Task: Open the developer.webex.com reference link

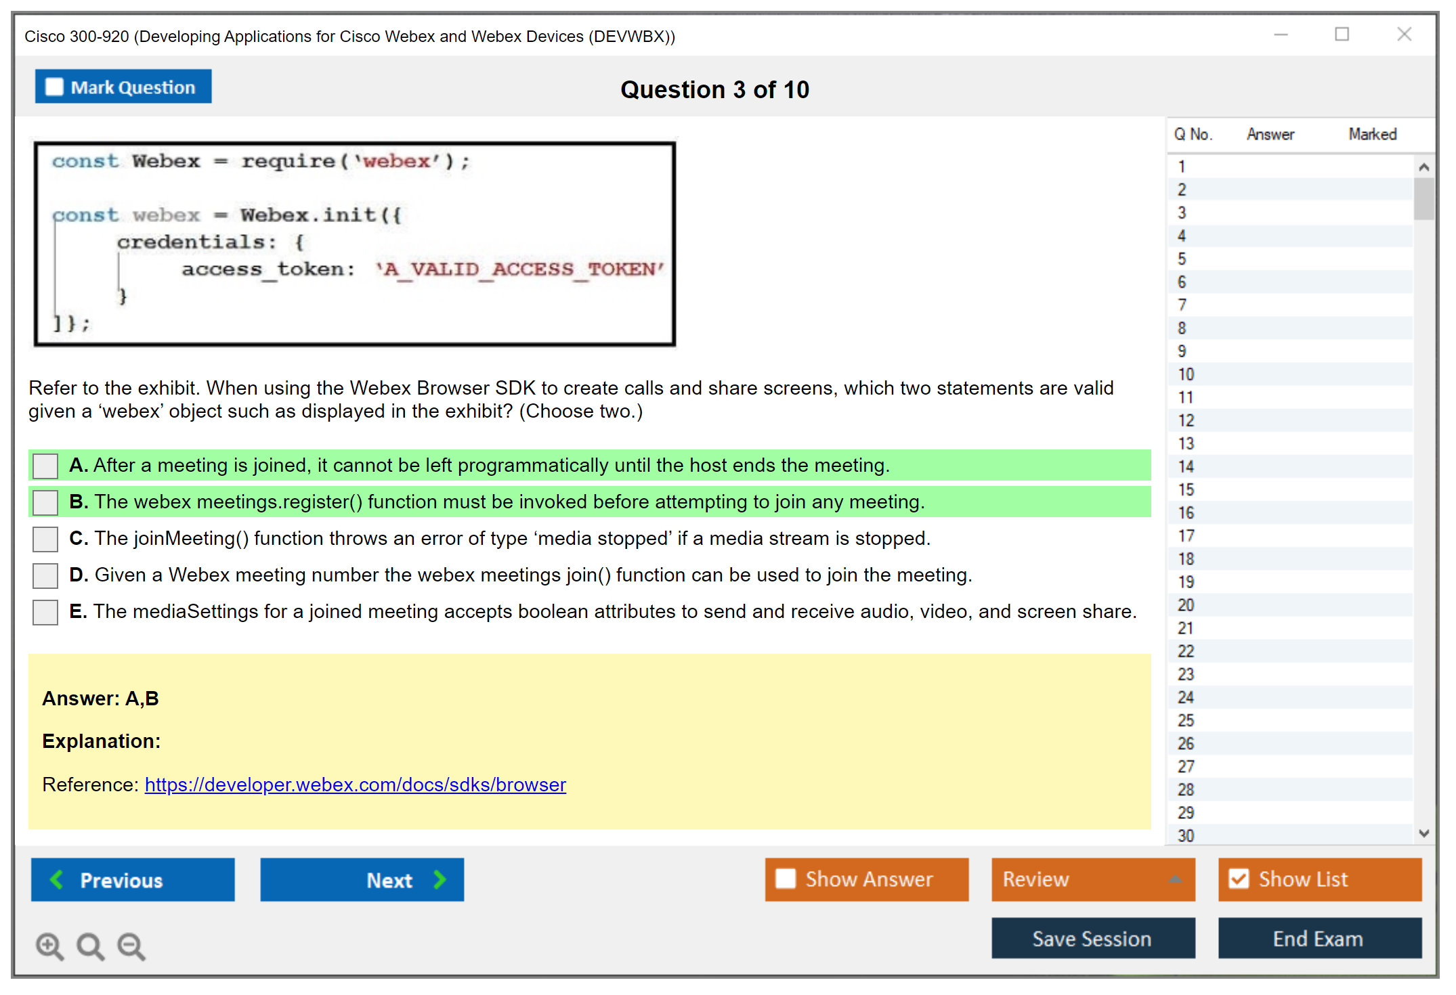Action: coord(355,784)
